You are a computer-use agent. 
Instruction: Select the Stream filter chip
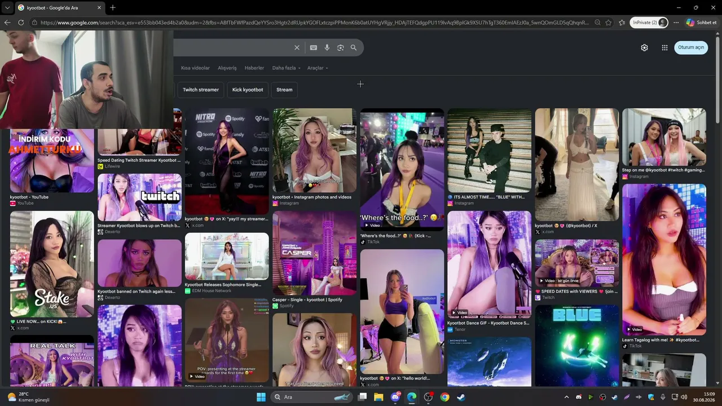284,90
